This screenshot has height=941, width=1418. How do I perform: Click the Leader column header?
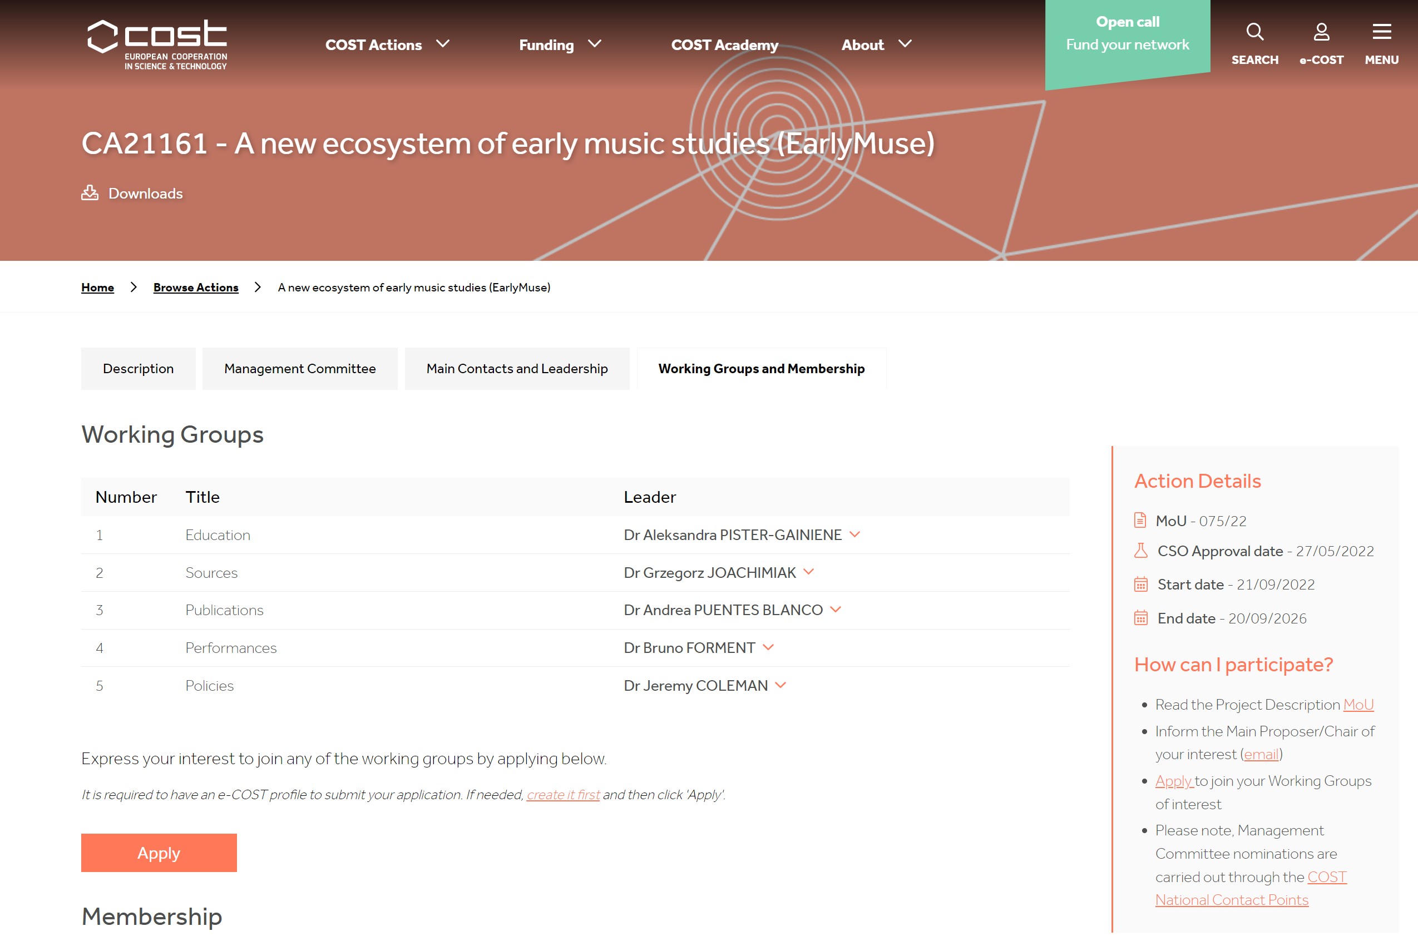[x=650, y=497]
